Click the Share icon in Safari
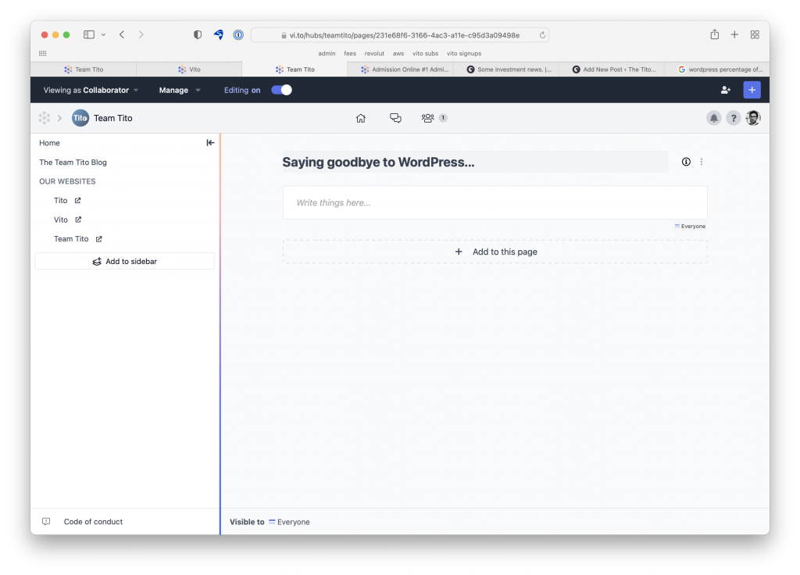Viewport: 800px width, 575px height. coord(714,34)
